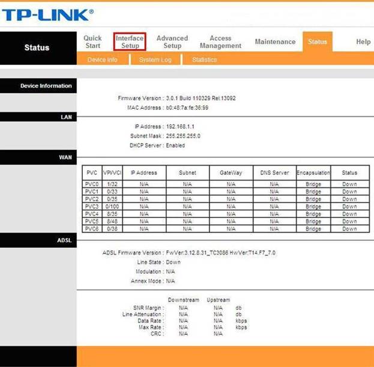Click PVC6 row Down status cell

[349, 229]
